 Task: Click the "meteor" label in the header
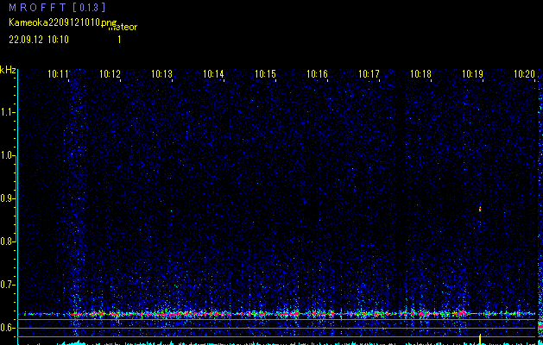tap(123, 27)
